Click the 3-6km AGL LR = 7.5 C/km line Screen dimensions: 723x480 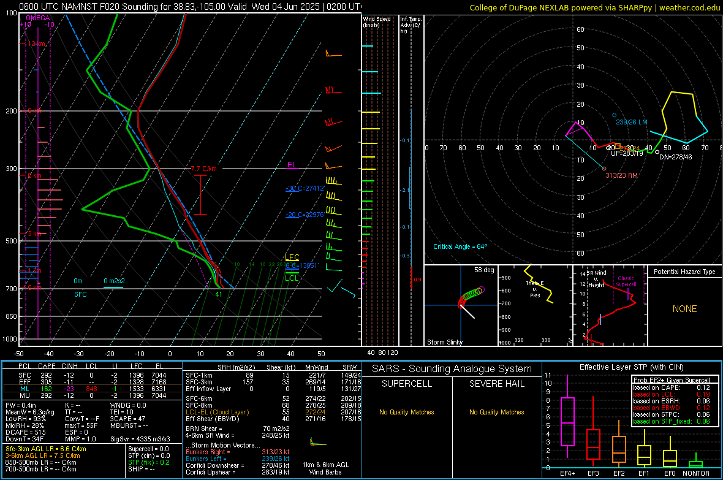point(42,455)
